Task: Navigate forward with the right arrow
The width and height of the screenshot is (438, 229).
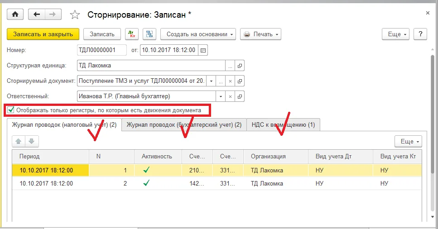Action: [53, 14]
